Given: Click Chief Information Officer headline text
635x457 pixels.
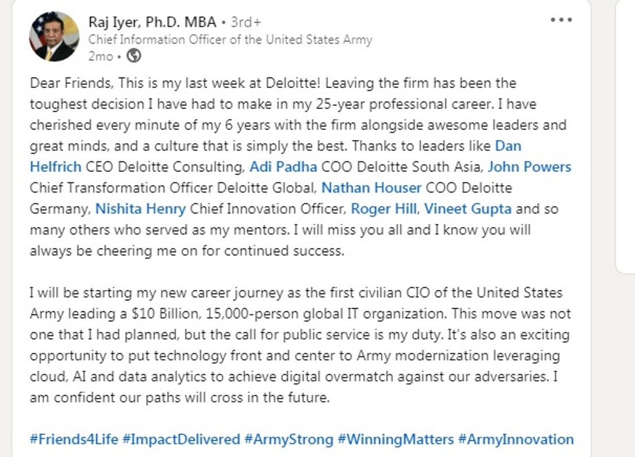Looking at the screenshot, I should 230,40.
